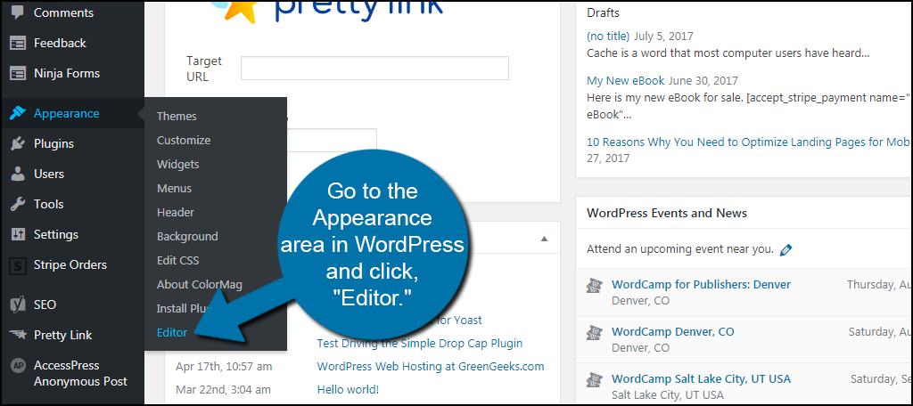Viewport: 913px width, 406px height.
Task: Choose Widgets in the submenu
Action: click(177, 165)
